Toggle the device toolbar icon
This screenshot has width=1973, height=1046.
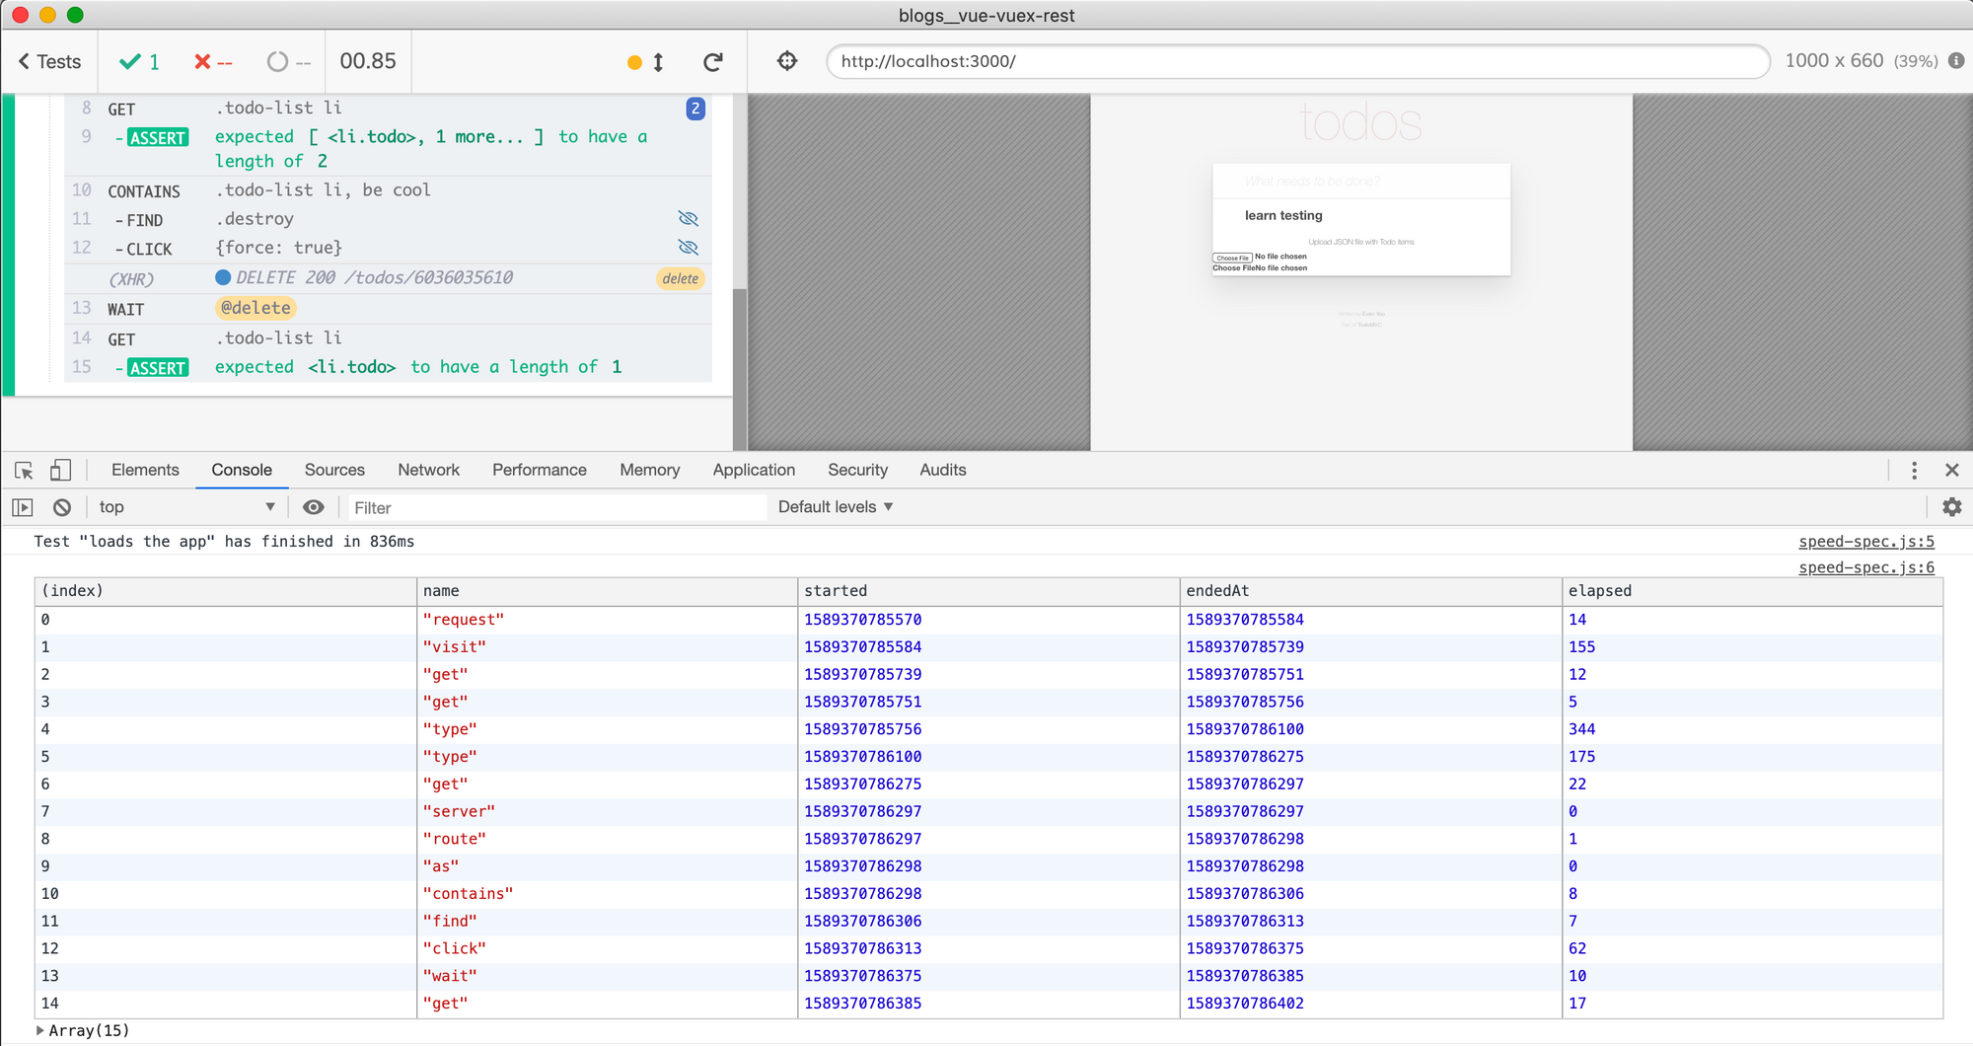[60, 471]
